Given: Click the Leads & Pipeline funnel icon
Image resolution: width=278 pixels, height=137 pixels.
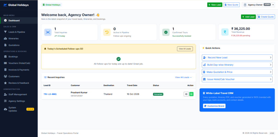Looking at the screenshot, I should click(5, 32).
